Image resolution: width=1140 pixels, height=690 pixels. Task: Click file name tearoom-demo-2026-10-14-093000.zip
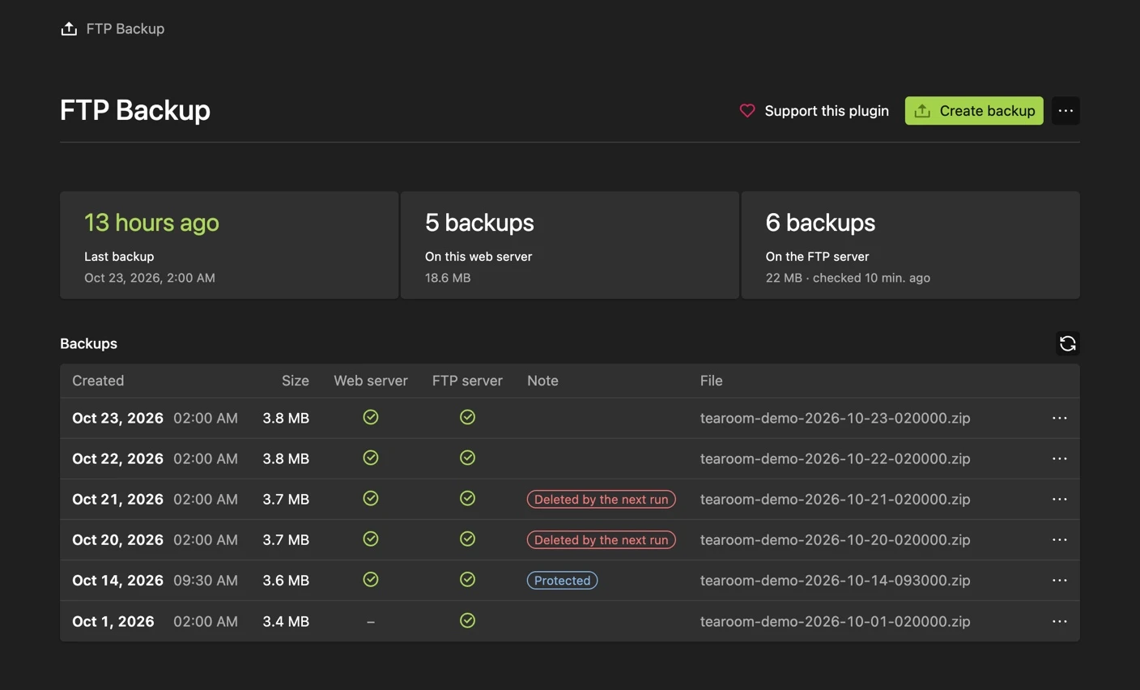(836, 580)
